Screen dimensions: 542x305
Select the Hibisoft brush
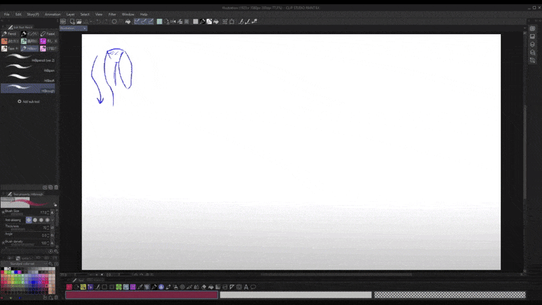point(28,78)
